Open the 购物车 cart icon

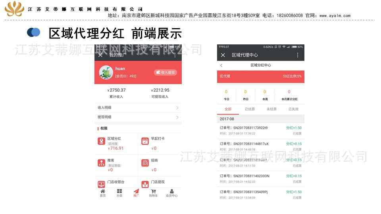[153, 193]
